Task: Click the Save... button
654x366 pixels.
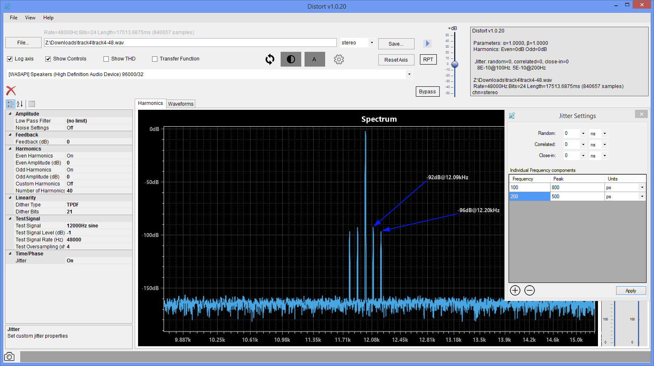Action: click(396, 44)
